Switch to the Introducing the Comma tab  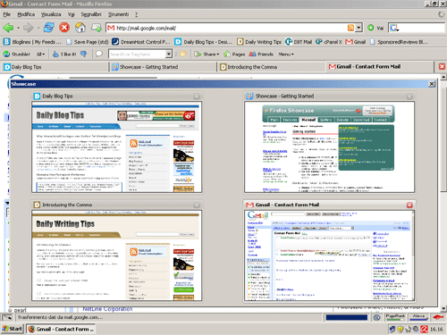pyautogui.click(x=272, y=67)
